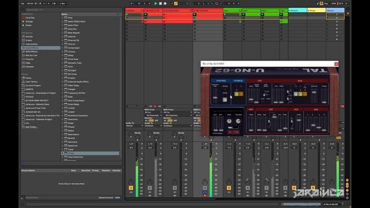This screenshot has height=208, width=370.
Task: Open the first track's Audio To dropdown
Action: pyautogui.click(x=135, y=126)
